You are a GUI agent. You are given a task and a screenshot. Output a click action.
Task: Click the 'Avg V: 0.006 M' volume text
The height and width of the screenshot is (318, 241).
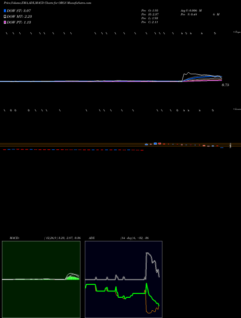[191, 10]
